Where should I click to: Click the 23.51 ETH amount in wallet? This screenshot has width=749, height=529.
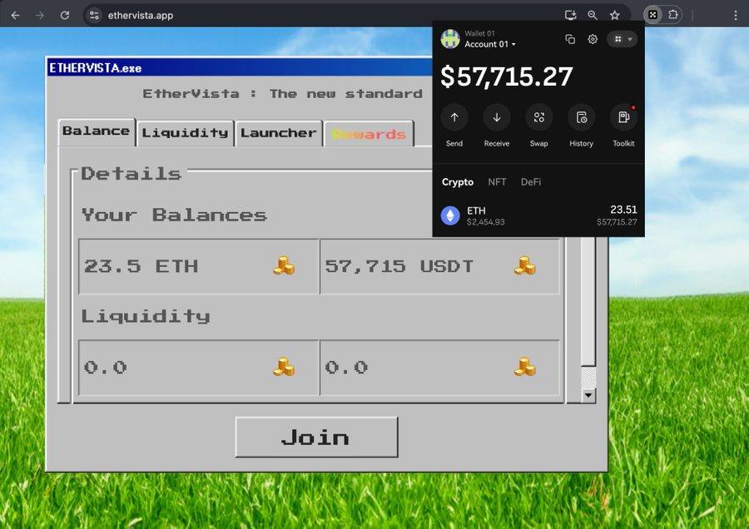[623, 210]
